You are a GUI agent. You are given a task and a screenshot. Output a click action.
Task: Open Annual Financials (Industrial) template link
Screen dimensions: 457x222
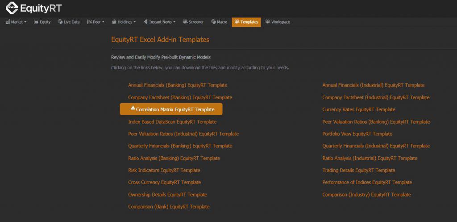[374, 85]
